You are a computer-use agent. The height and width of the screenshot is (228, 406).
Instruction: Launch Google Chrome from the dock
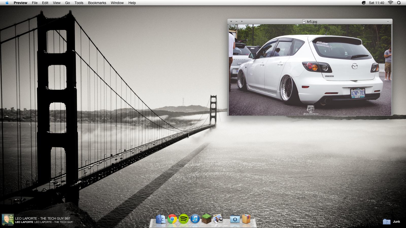tap(172, 219)
